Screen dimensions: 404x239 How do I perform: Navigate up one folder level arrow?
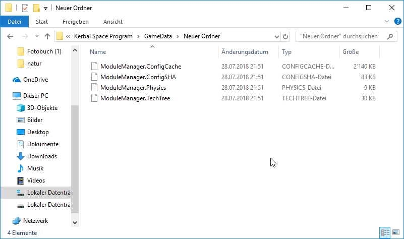tap(47, 36)
